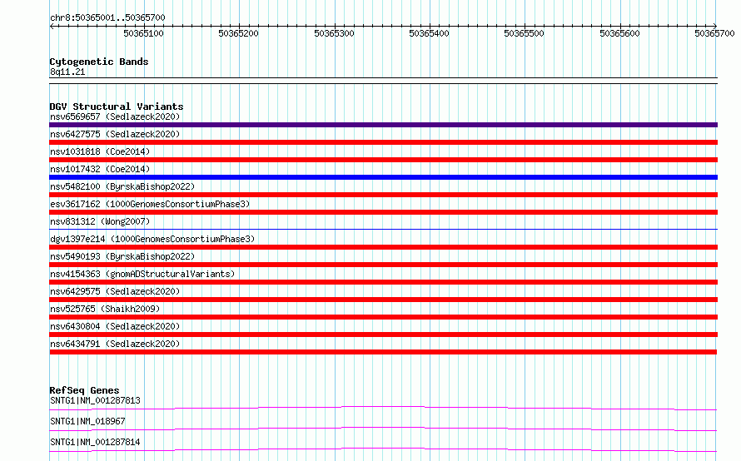Click the thin blue nsv831312 line

tap(383, 229)
